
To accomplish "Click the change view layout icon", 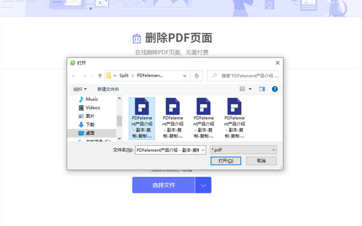I will tap(243, 89).
